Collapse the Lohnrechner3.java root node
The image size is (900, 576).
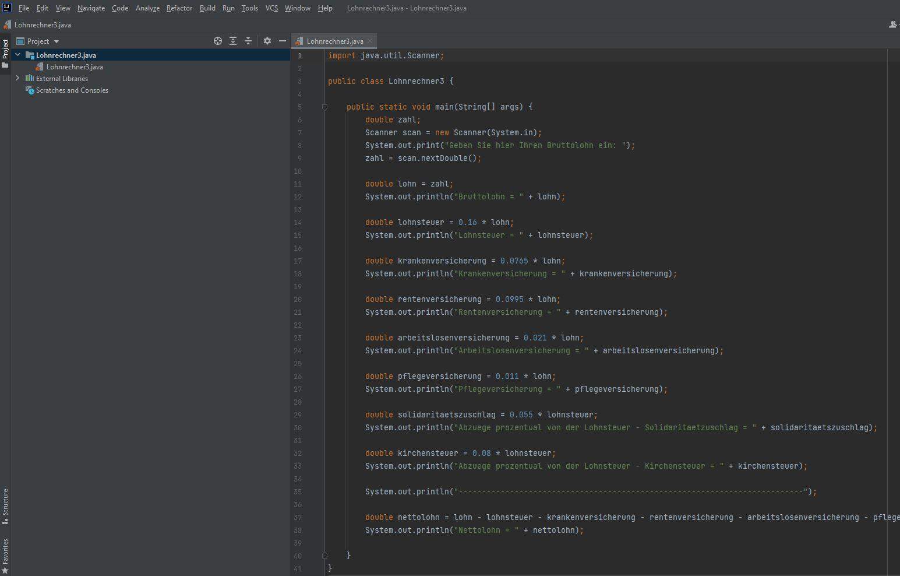17,55
